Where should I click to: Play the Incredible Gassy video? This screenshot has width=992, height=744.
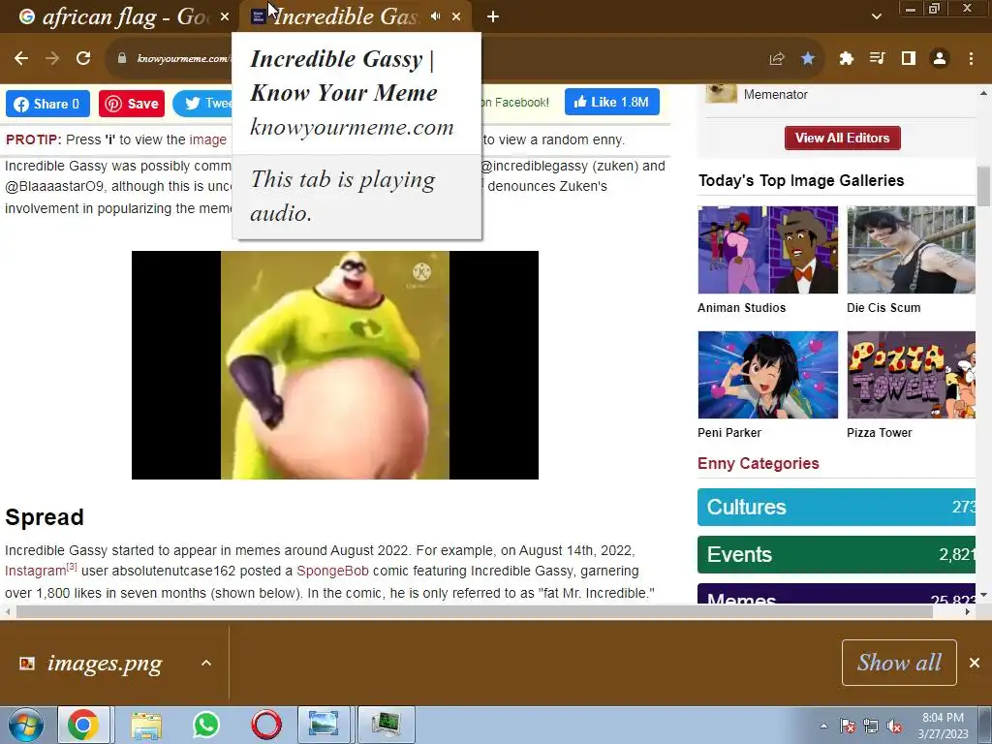pos(334,365)
